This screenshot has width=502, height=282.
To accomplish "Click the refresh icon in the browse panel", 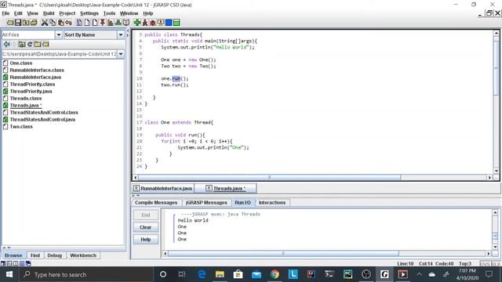I will click(30, 44).
